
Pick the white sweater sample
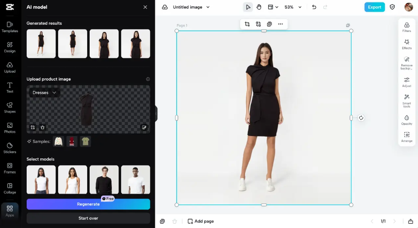(x=58, y=142)
